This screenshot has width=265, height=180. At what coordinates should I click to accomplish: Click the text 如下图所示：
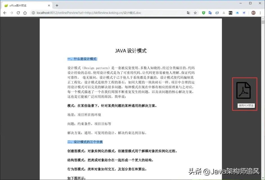point(77,178)
